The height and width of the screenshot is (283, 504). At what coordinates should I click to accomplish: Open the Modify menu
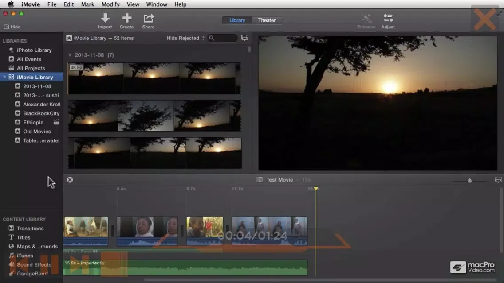pyautogui.click(x=110, y=4)
